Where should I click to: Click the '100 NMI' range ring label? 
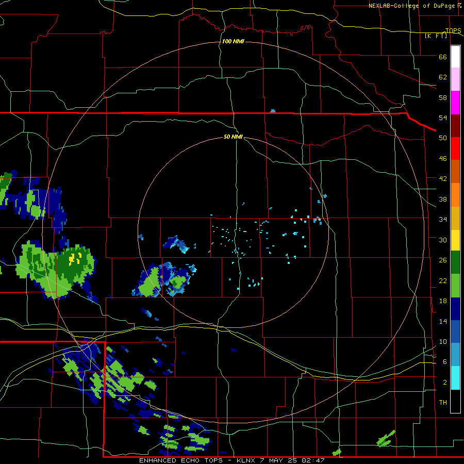click(x=233, y=41)
